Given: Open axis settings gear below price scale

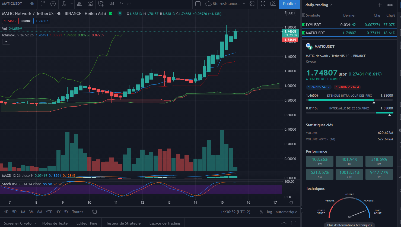Looking at the screenshot, I should pyautogui.click(x=291, y=203).
